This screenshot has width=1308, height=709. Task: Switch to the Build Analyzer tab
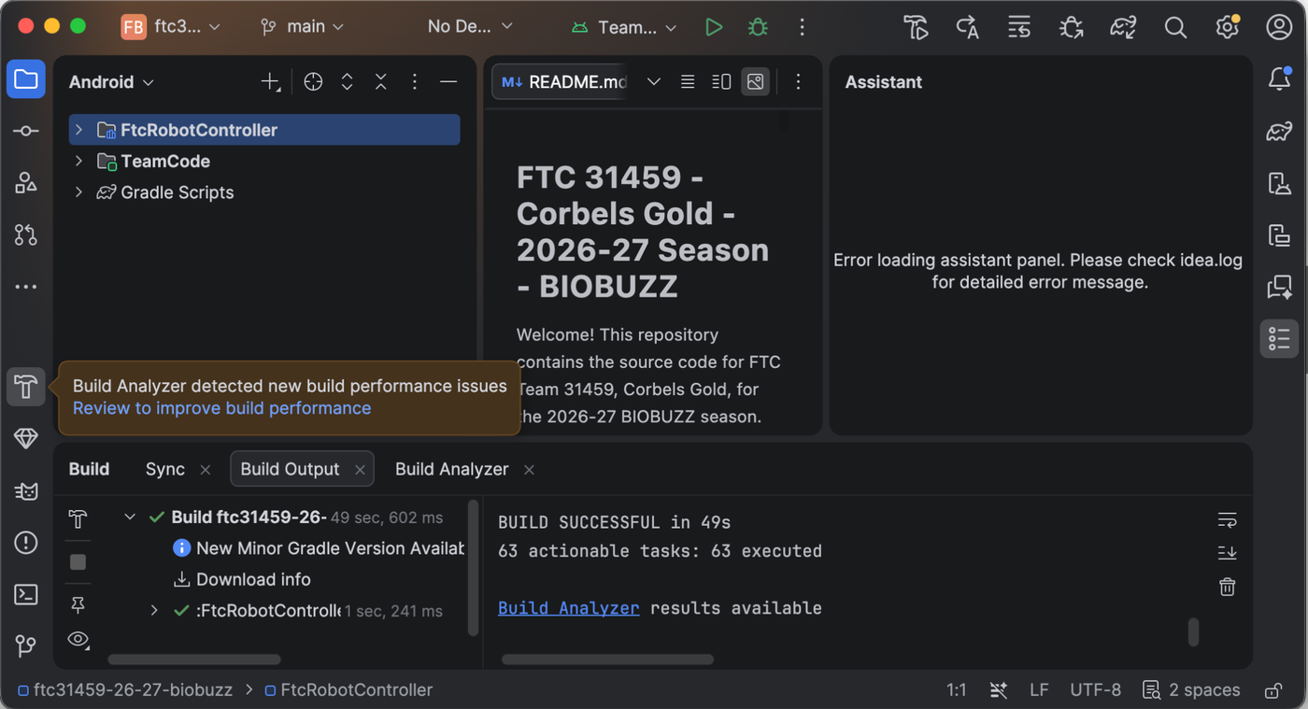[x=451, y=469]
